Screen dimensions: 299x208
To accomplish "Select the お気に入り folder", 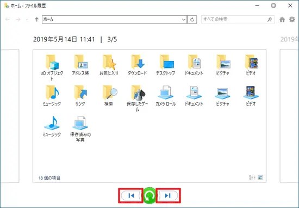I will pyautogui.click(x=109, y=65).
